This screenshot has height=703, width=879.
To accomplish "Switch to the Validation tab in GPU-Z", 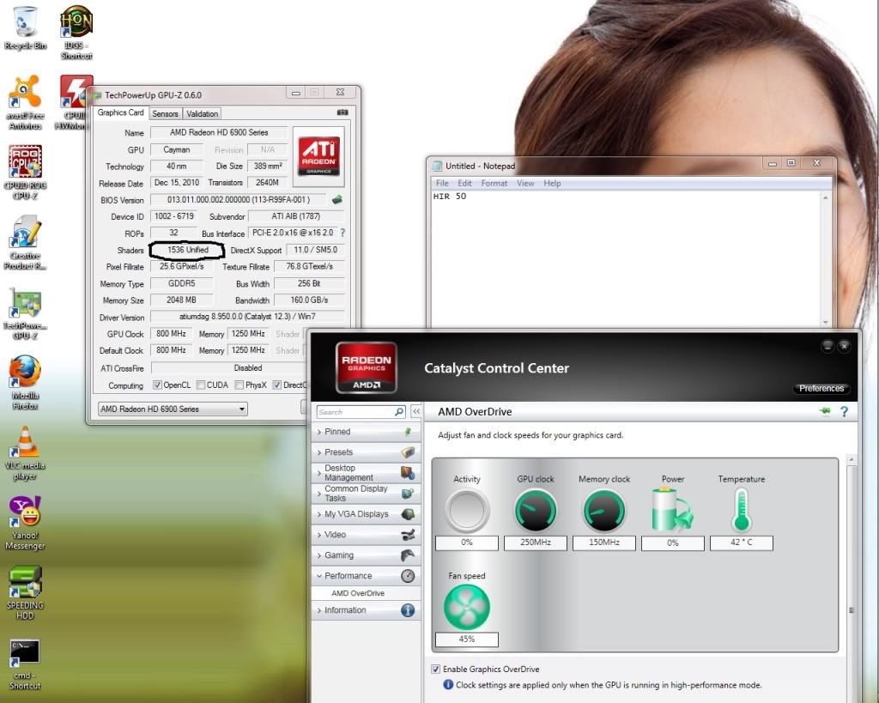I will click(x=202, y=114).
